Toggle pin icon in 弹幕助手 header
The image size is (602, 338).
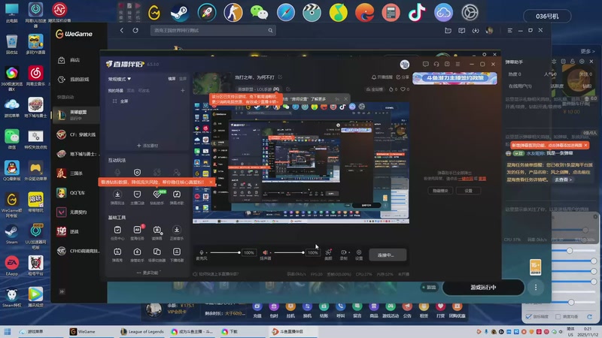pos(554,62)
